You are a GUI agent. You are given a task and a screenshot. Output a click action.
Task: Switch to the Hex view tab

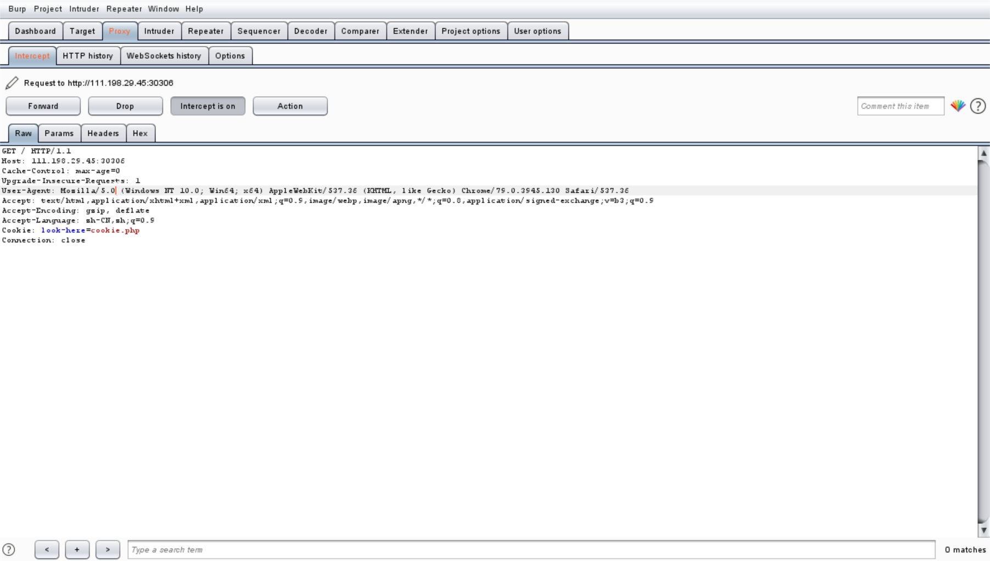tap(141, 134)
